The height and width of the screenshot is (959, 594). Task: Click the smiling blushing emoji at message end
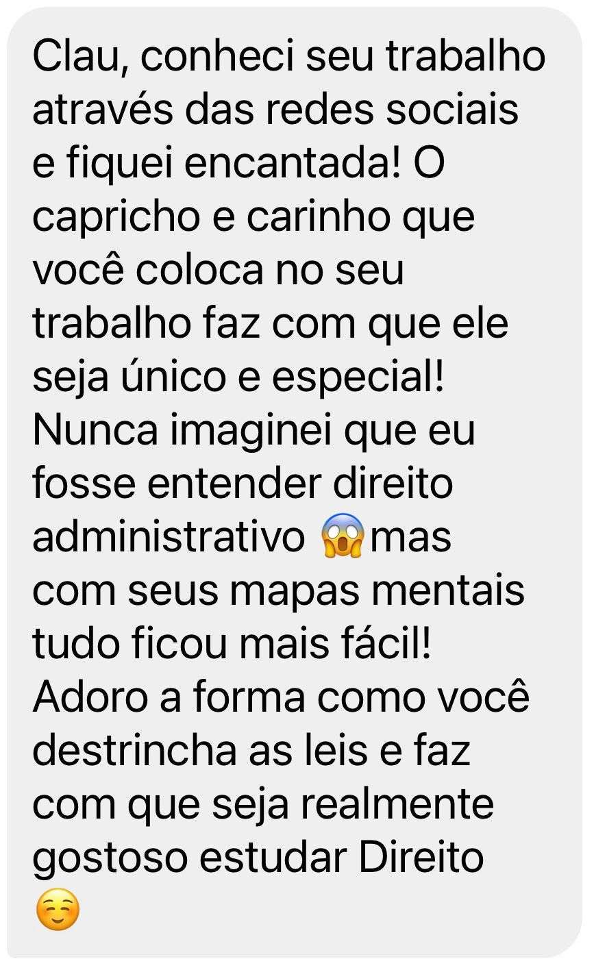click(x=58, y=910)
